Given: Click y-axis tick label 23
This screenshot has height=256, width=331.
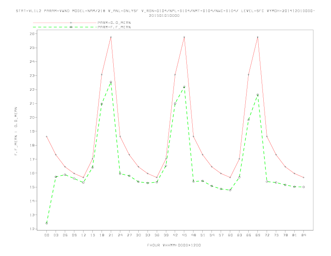Looking at the screenshot, I should 32,76.
